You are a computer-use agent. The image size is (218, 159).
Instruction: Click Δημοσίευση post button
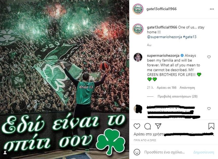204,152
